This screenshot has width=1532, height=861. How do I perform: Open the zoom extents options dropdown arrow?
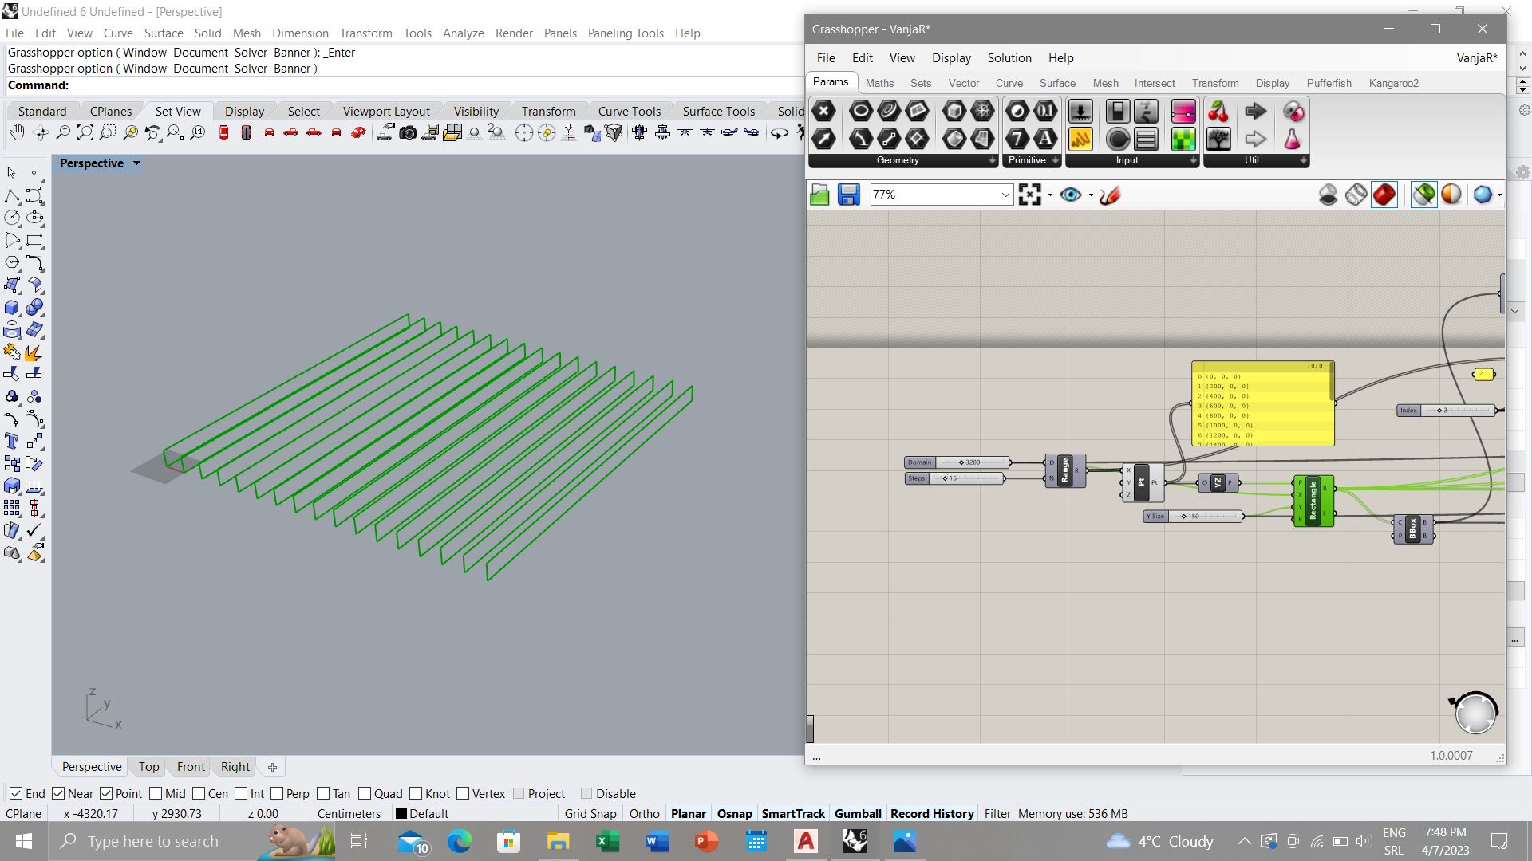pos(1050,195)
